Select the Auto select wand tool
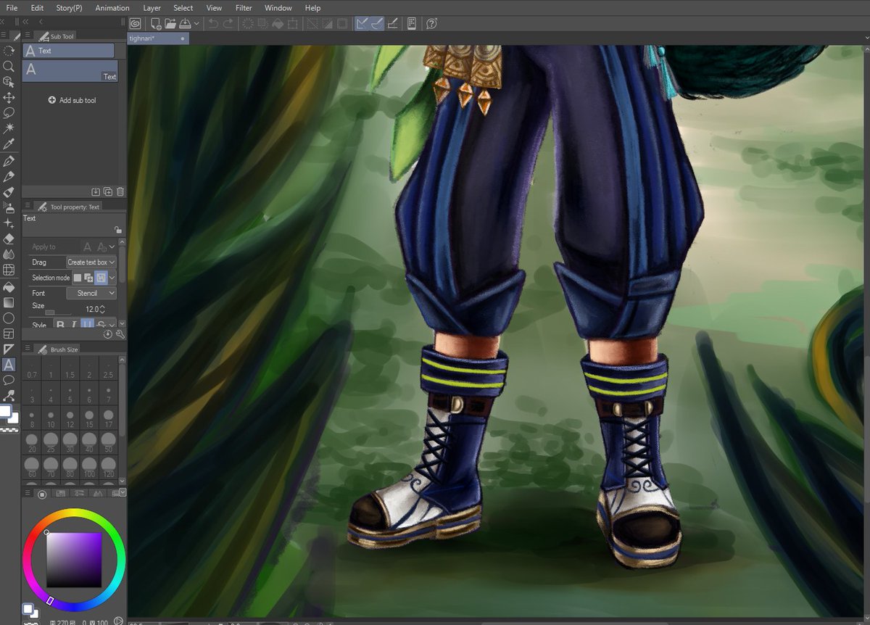Viewport: 870px width, 625px height. [x=9, y=128]
